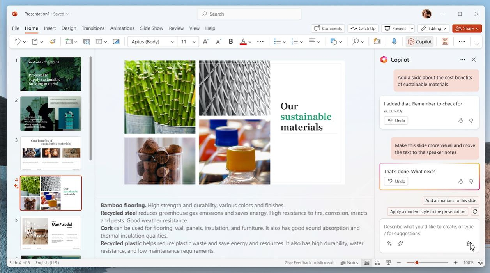Click 'Add animations to this slide' suggestion

click(451, 200)
